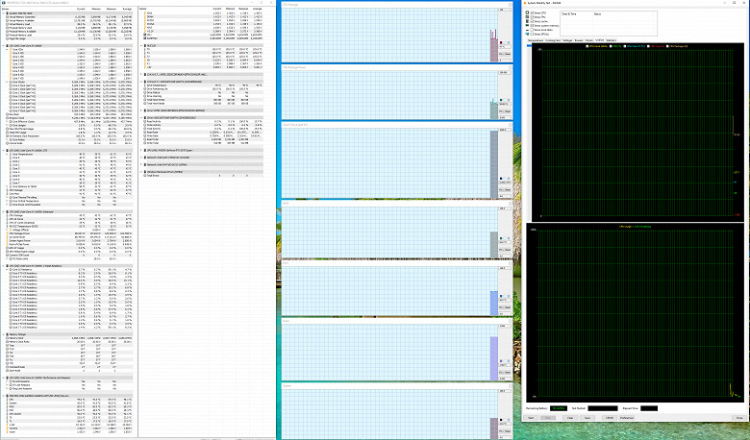The image size is (750, 440).
Task: Click the Average column header in the left HWiNFO pane
Action: point(127,9)
